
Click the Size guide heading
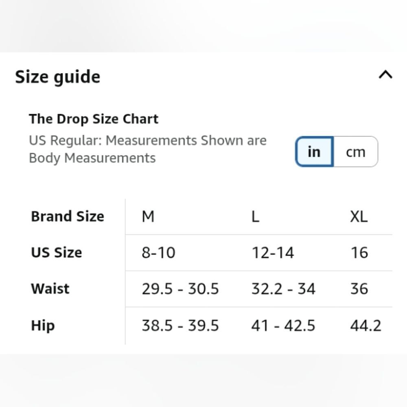pyautogui.click(x=58, y=77)
